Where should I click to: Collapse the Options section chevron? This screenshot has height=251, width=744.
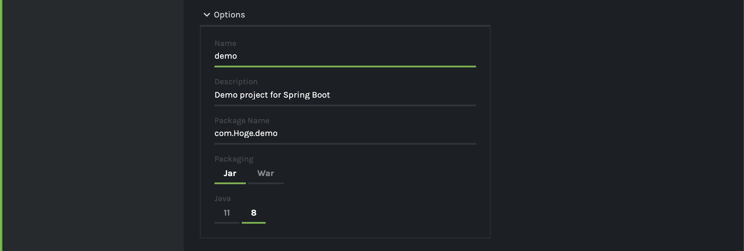[207, 15]
